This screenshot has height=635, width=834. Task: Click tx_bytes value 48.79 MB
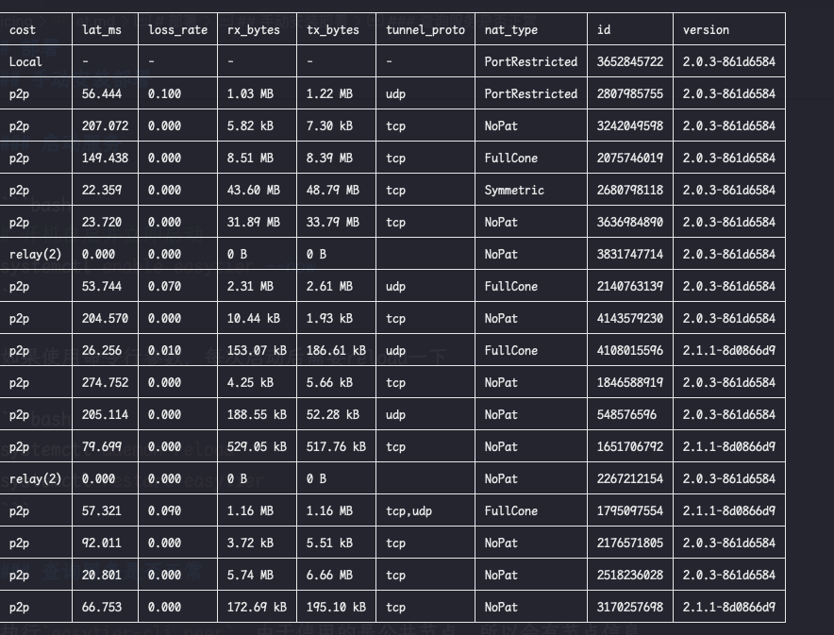point(333,190)
